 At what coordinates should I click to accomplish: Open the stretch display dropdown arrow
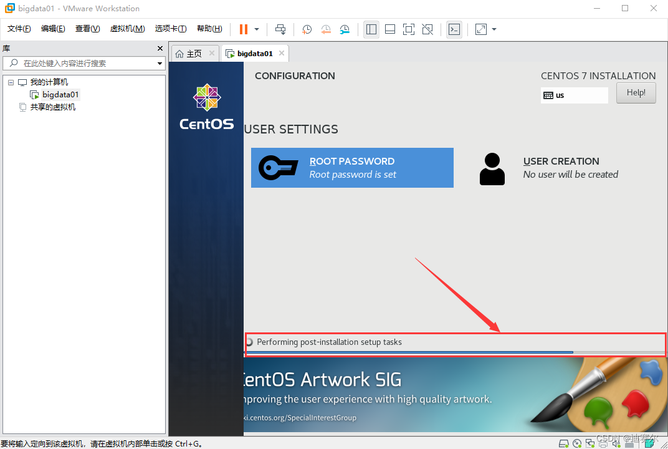click(494, 29)
